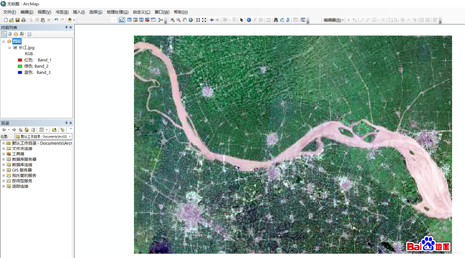465x258 pixels.
Task: Expand GIS 服务器 node
Action: 4,170
